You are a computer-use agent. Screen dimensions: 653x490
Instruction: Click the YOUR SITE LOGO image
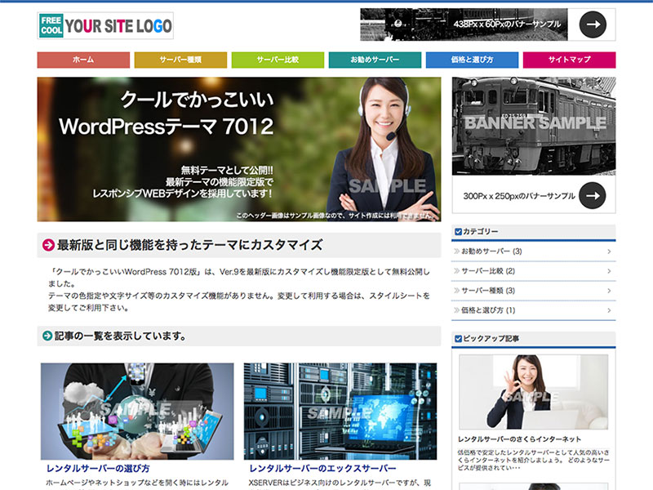pyautogui.click(x=105, y=26)
